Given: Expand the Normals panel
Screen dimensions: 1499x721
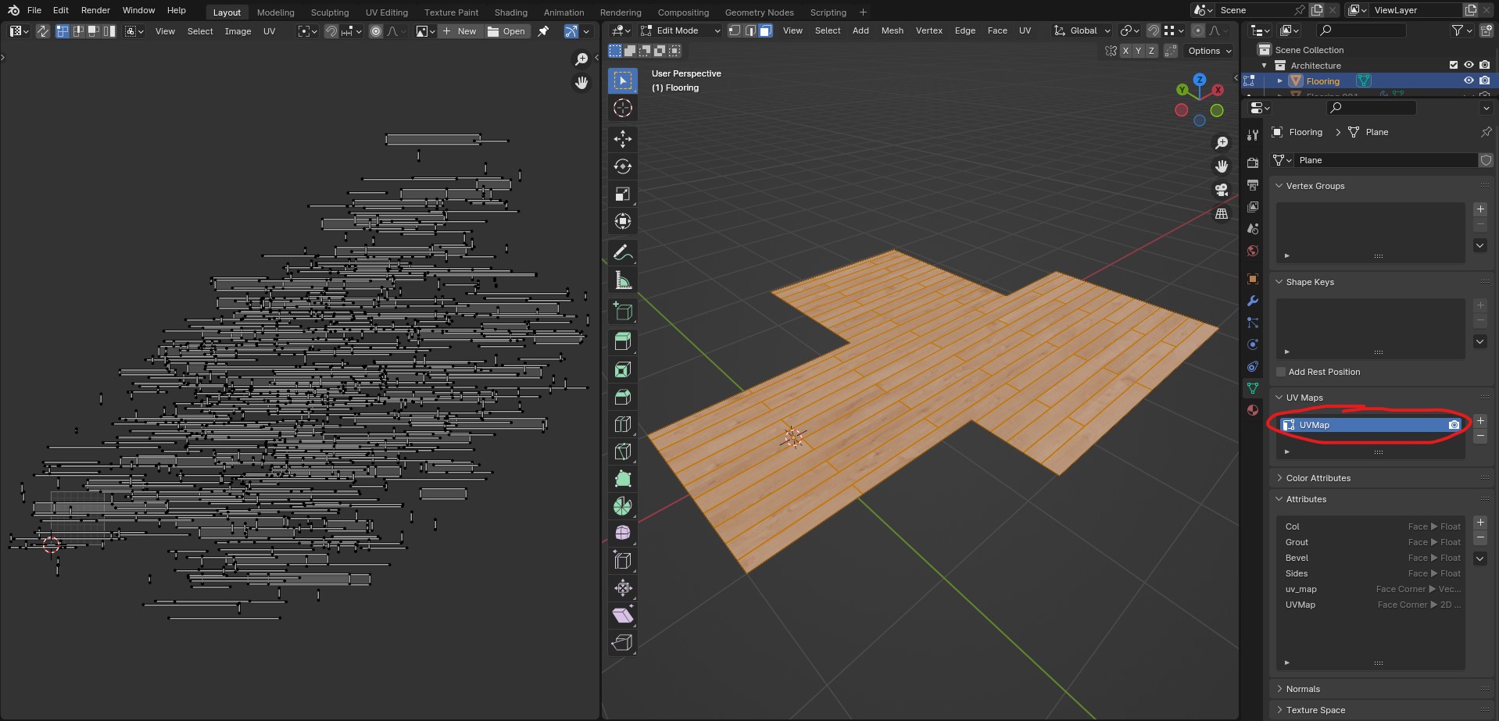Looking at the screenshot, I should coord(1302,689).
